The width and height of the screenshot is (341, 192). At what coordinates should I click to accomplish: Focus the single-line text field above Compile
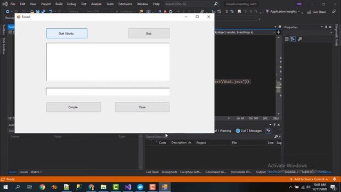coord(108,92)
